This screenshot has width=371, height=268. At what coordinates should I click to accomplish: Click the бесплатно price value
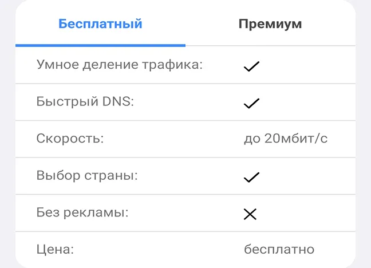[x=279, y=249]
